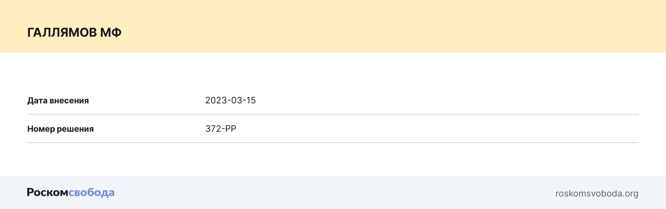Image resolution: width=666 pixels, height=209 pixels.
Task: Open the roskomsvoboda.org link
Action: (x=597, y=193)
